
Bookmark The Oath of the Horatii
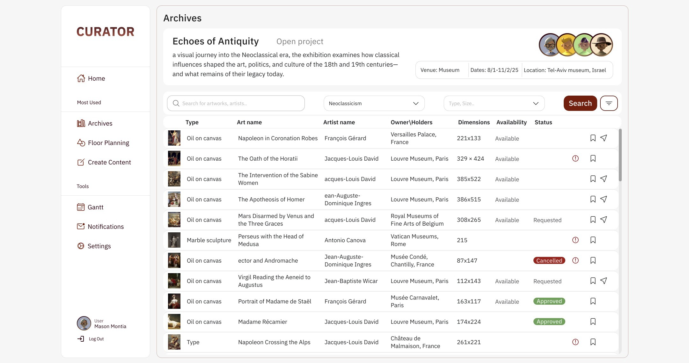[593, 158]
